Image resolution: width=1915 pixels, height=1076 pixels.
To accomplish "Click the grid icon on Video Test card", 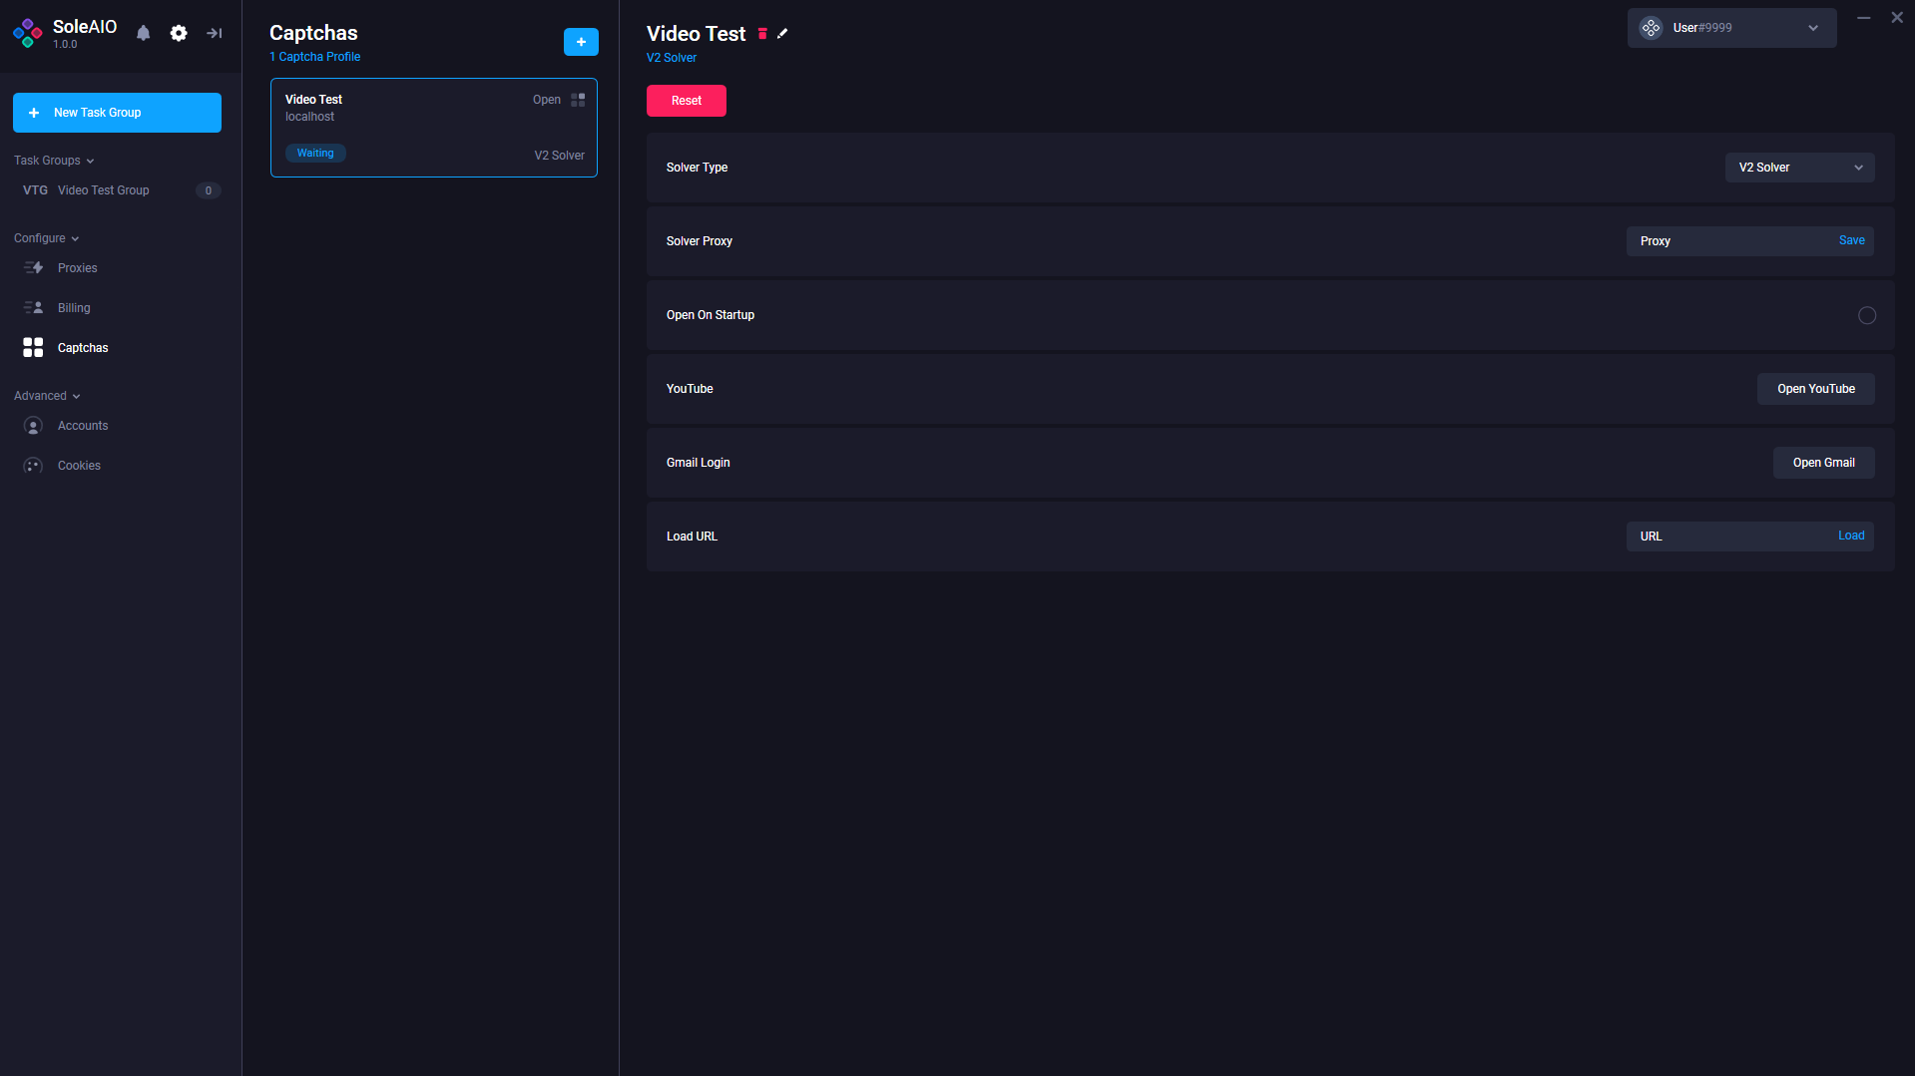I will pos(578,100).
